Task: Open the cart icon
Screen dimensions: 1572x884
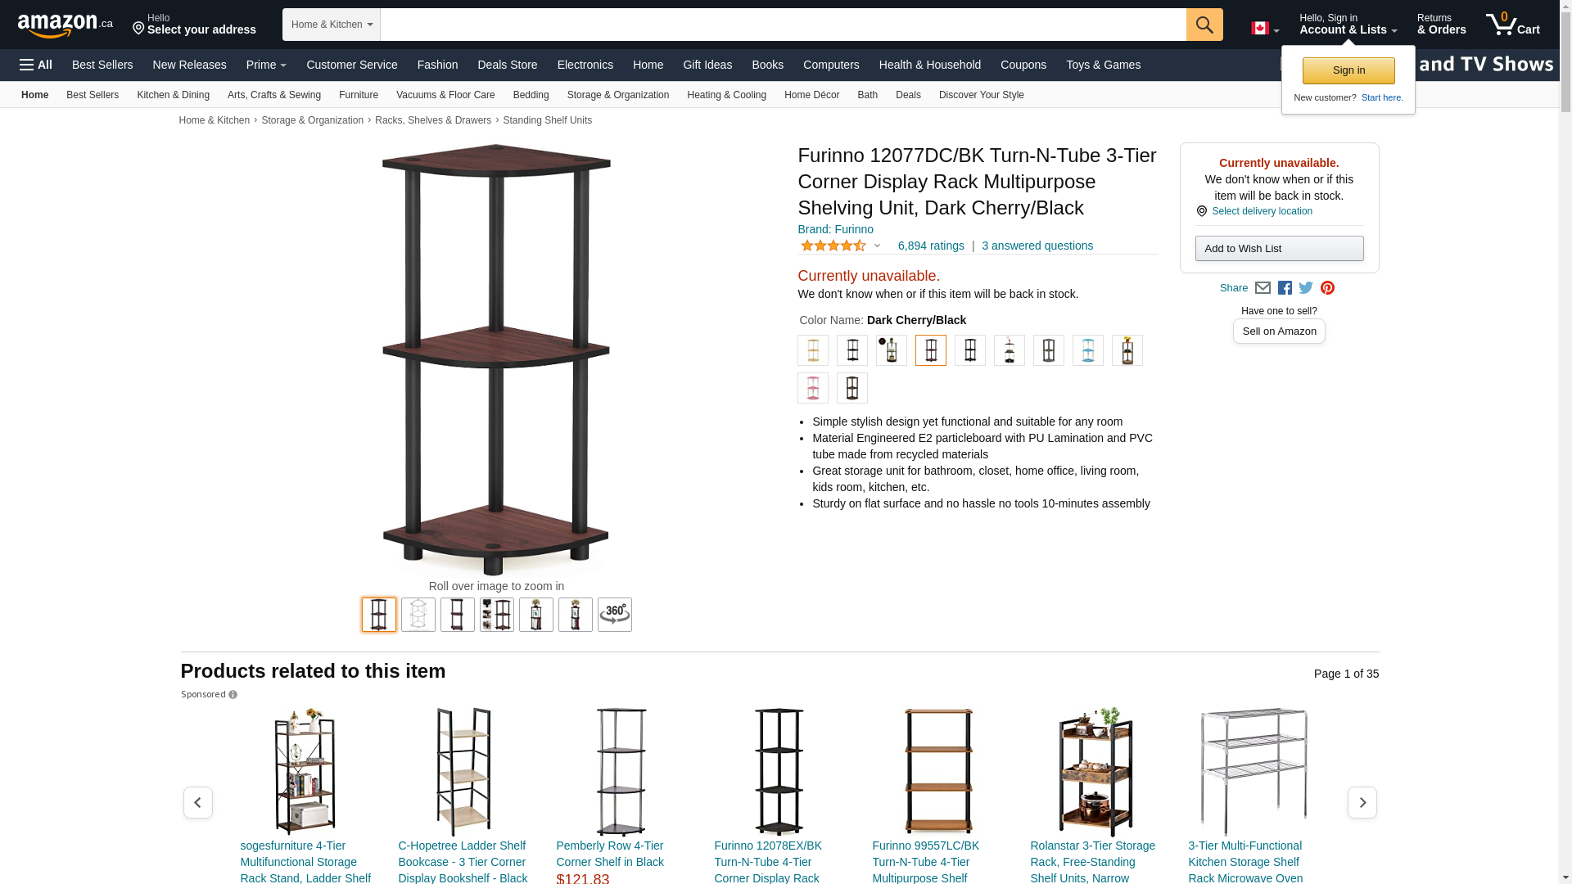Action: point(1513,24)
